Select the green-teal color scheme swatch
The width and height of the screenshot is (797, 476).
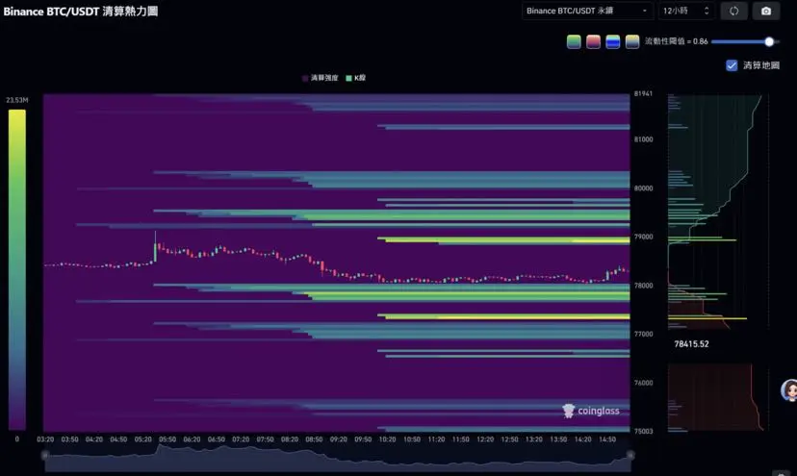tap(574, 41)
